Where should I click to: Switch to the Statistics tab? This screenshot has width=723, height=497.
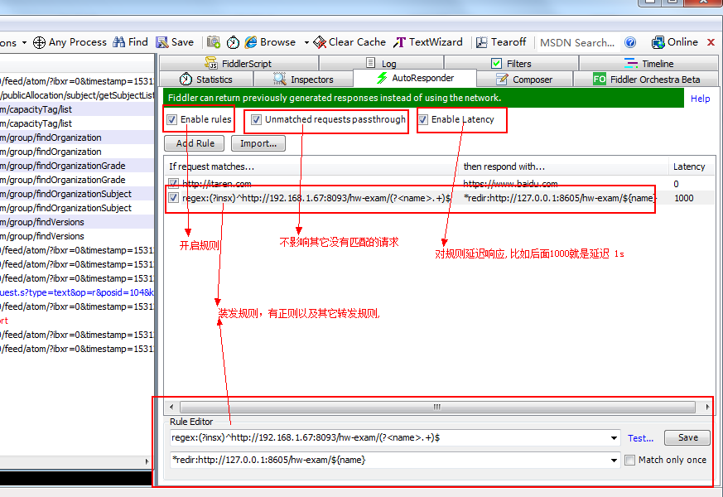point(206,80)
